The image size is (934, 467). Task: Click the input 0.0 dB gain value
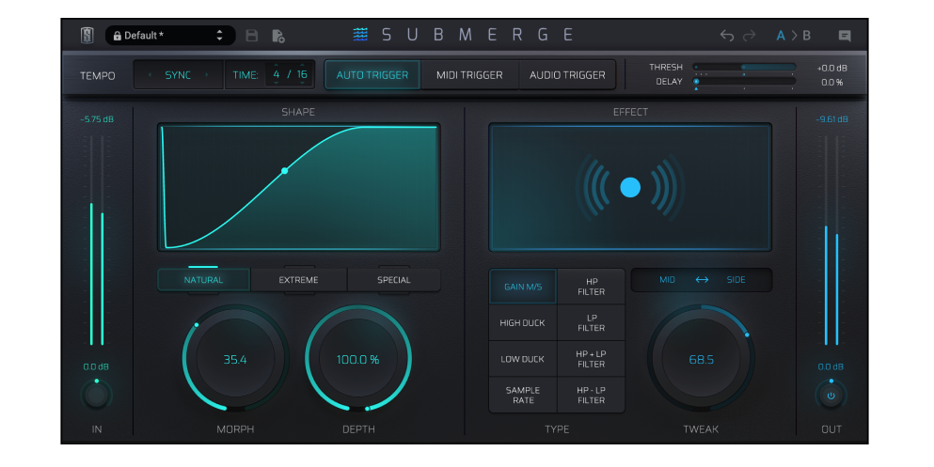point(96,366)
